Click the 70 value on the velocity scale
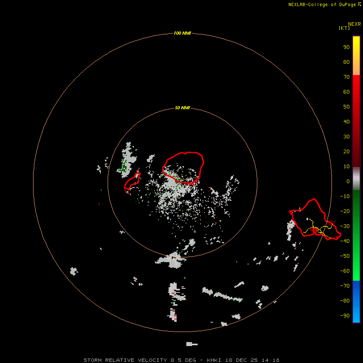The image size is (363, 363). 346,77
